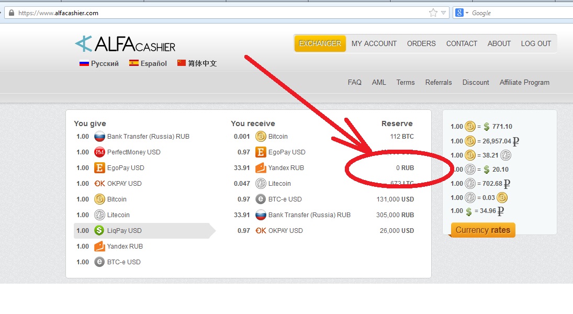This screenshot has height=314, width=573.
Task: Open the address bar history dropdown arrow
Action: point(443,13)
